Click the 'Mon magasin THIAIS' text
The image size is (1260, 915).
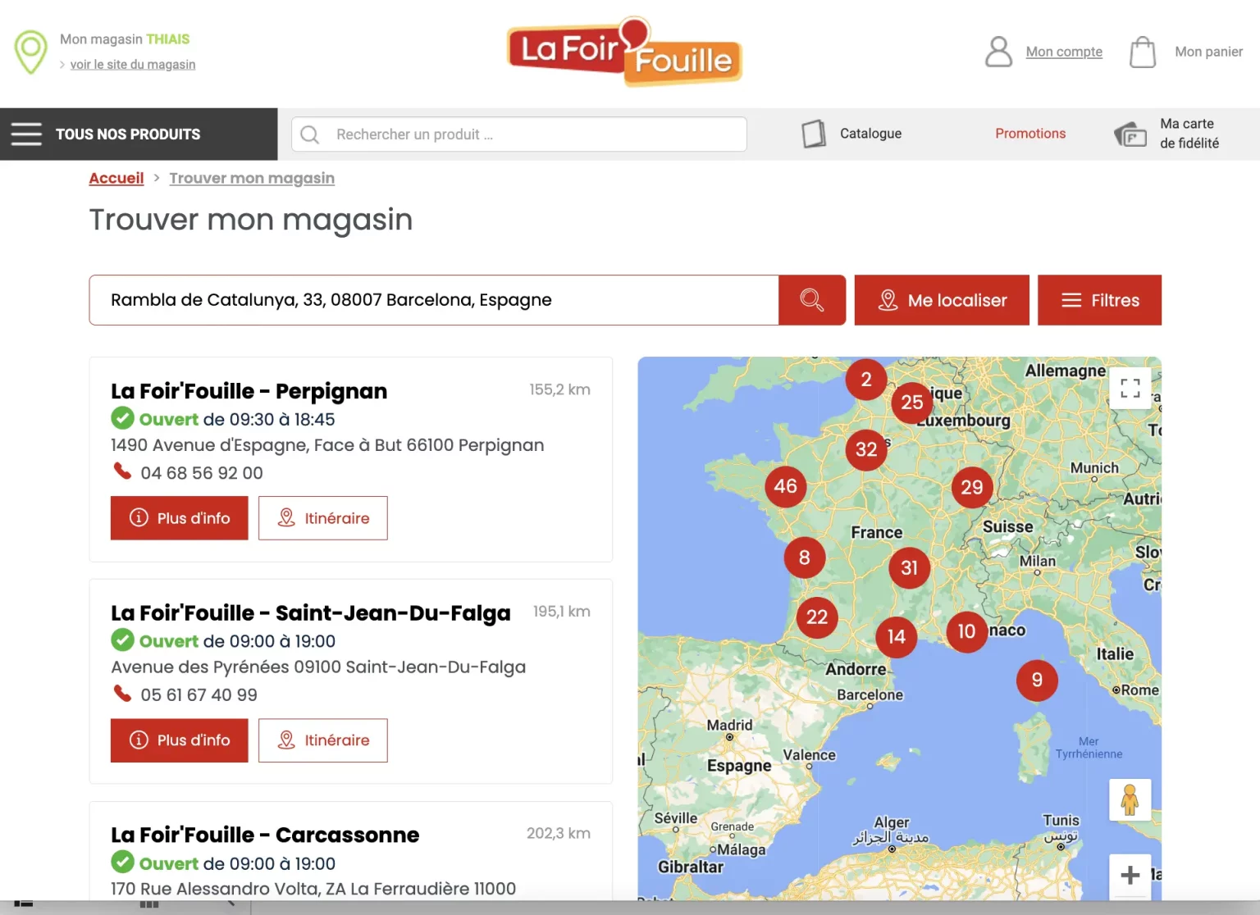pyautogui.click(x=125, y=39)
